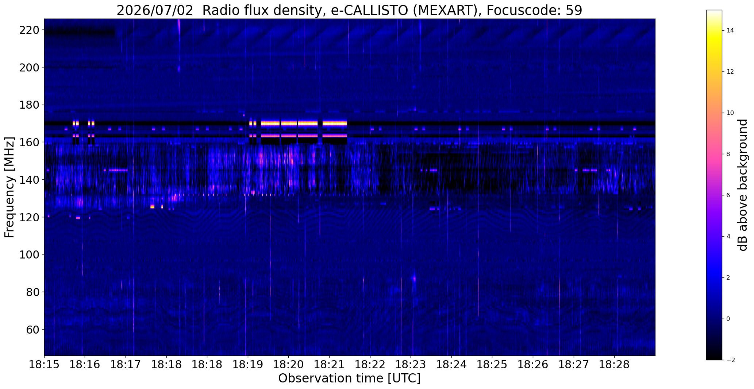Click the 140 tick on frequency axis
Screen dimensions: 754x389
(x=28, y=180)
